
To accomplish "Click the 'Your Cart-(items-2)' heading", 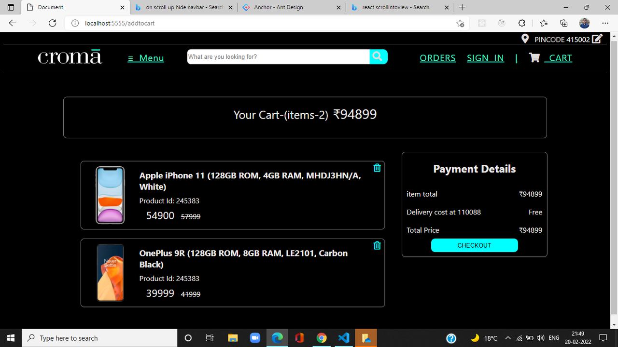I will tap(281, 115).
